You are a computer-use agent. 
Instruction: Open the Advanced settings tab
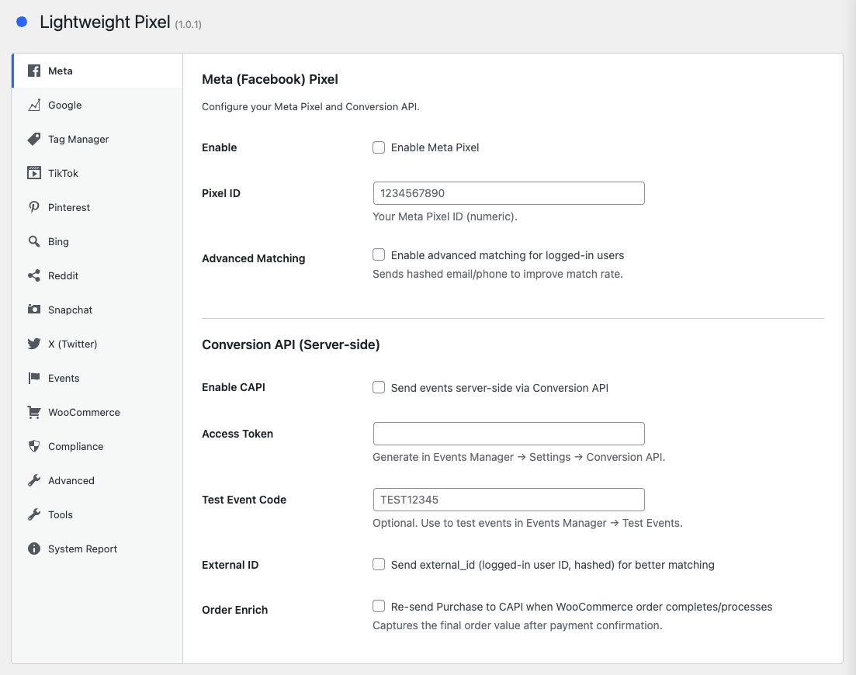click(71, 481)
